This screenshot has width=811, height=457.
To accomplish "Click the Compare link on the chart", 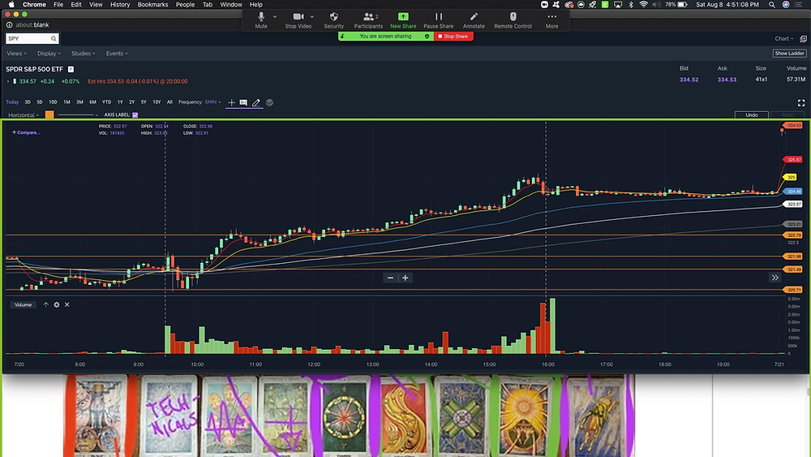I will [x=26, y=132].
